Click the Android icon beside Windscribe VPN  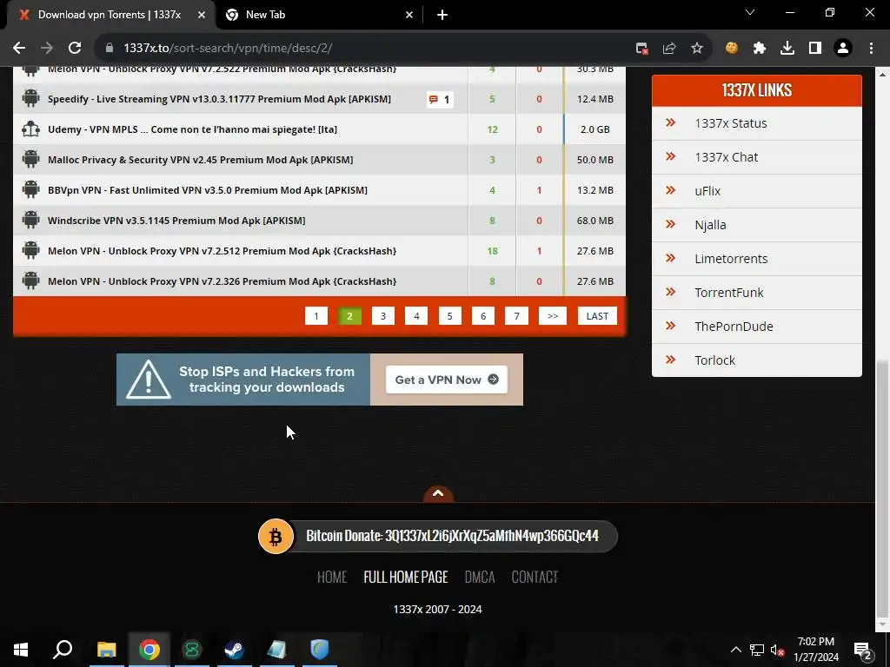pos(30,220)
